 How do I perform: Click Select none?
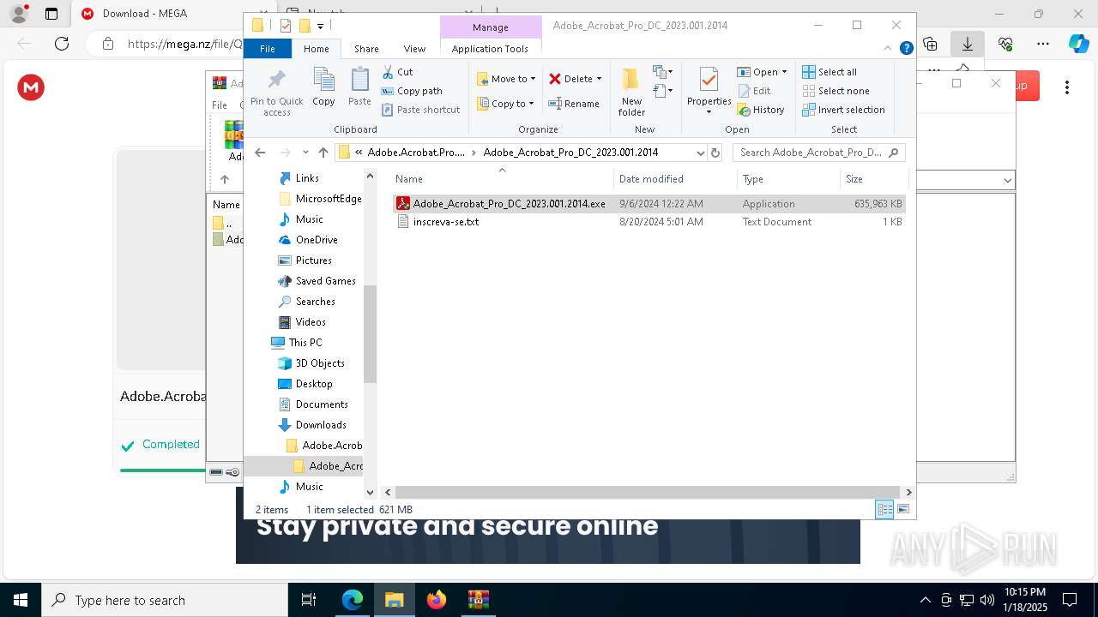836,91
